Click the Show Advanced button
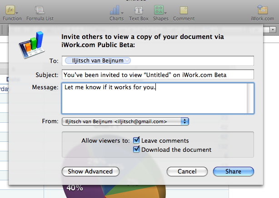279x198 pixels. pyautogui.click(x=90, y=171)
